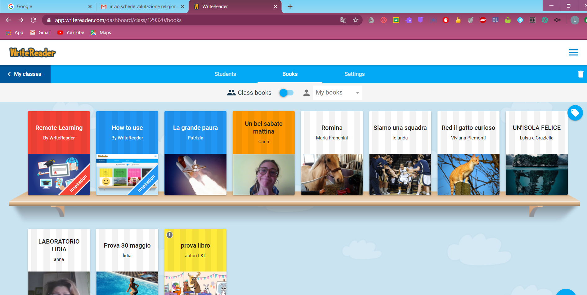Click the blue diamond extension icon
This screenshot has width=587, height=295.
(520, 20)
